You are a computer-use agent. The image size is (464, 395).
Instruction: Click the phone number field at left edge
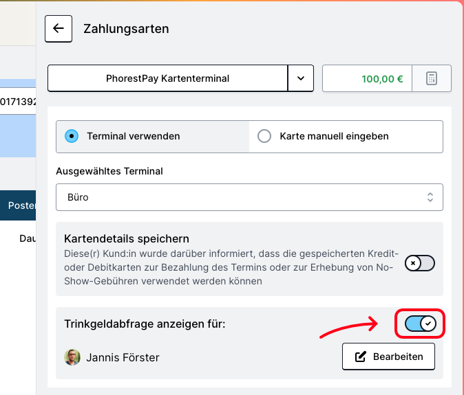[18, 102]
